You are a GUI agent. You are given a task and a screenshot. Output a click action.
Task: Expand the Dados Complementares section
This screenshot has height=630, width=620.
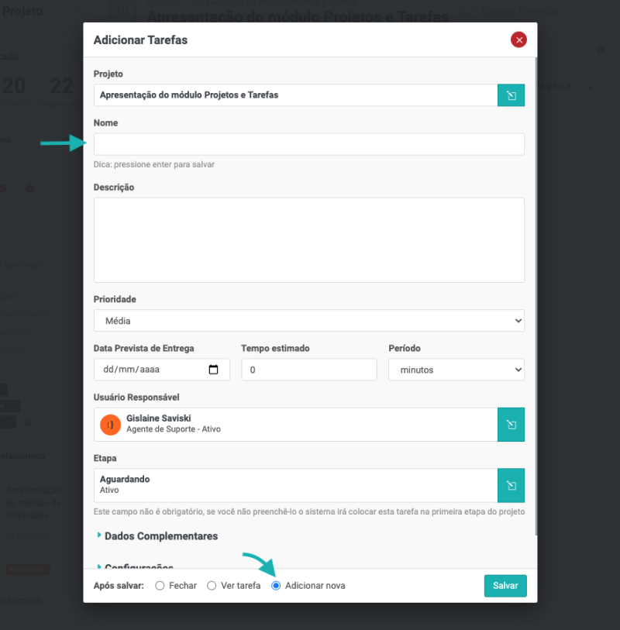click(x=161, y=536)
